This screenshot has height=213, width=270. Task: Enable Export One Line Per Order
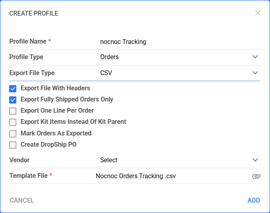pos(13,111)
